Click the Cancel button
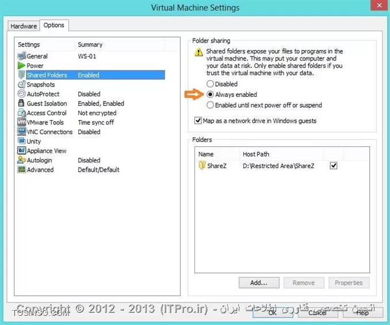 pyautogui.click(x=318, y=312)
